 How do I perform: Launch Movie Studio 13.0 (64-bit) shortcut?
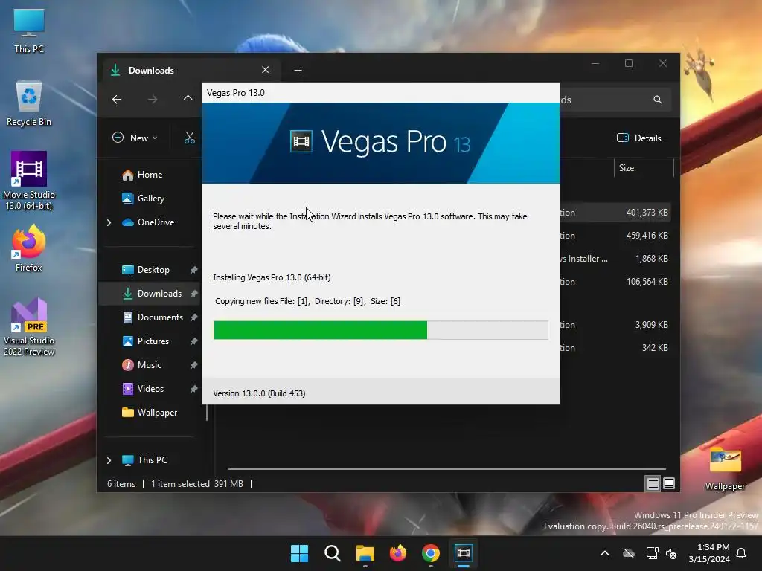[x=29, y=181]
